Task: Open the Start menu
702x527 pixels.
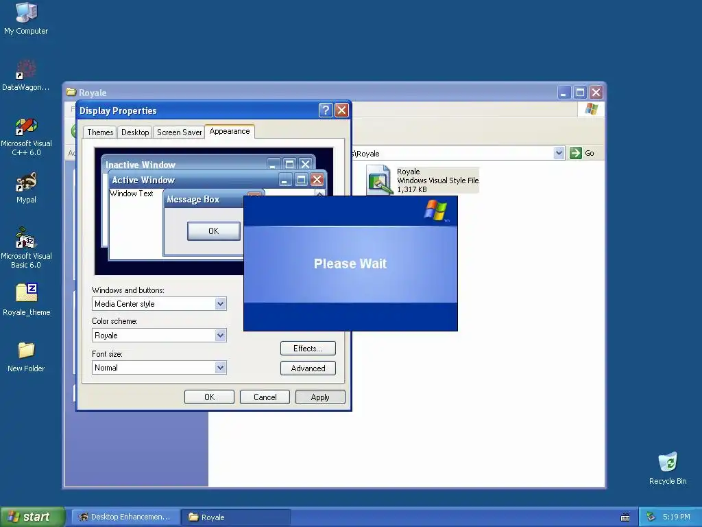Action: 33,517
